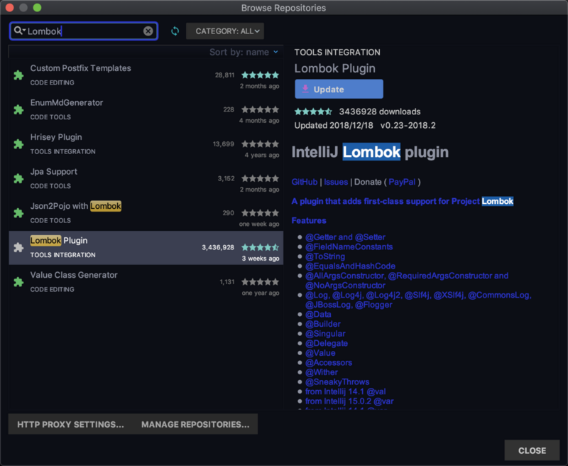The image size is (568, 466).
Task: Click Hrisey Plugin puzzle icon
Action: [x=18, y=144]
